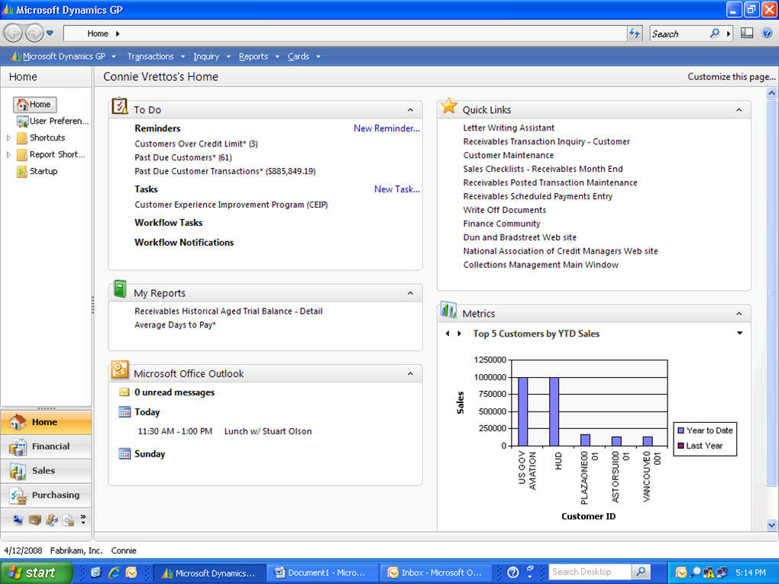Viewport: 779px width, 584px height.
Task: Click the Sunday calendar icon
Action: click(x=124, y=453)
